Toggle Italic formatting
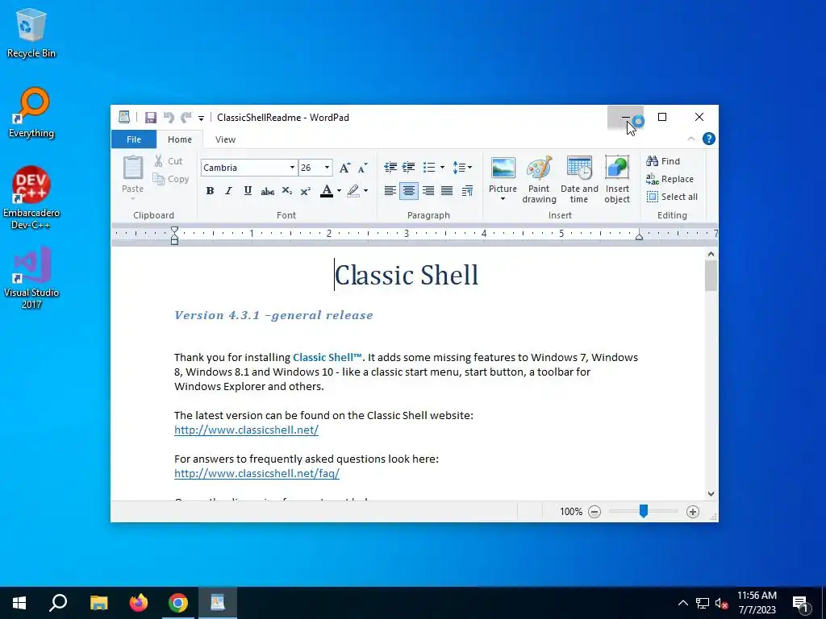This screenshot has width=826, height=619. tap(228, 190)
